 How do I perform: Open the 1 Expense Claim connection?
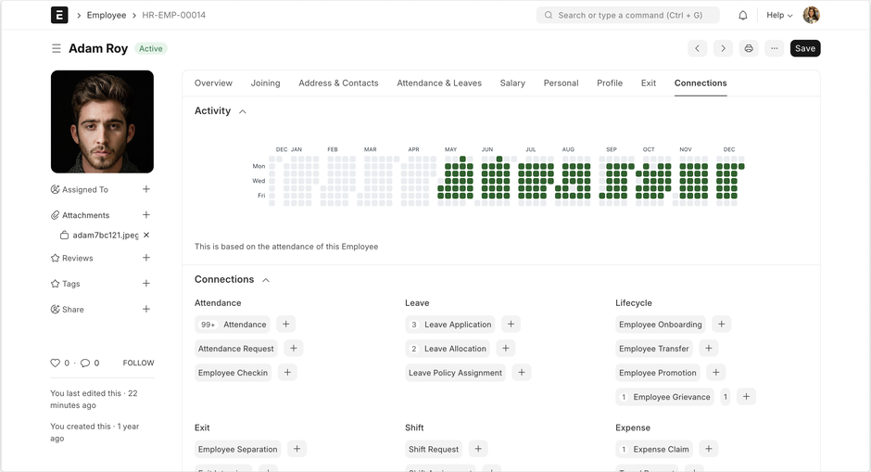coord(654,449)
